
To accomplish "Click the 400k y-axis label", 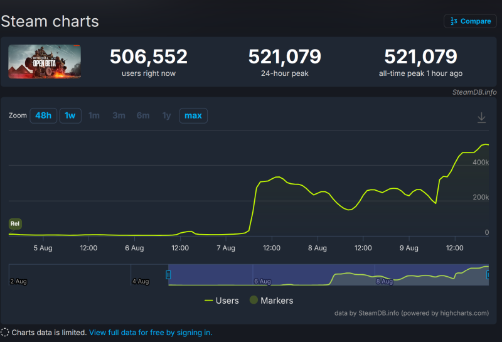I will click(481, 163).
